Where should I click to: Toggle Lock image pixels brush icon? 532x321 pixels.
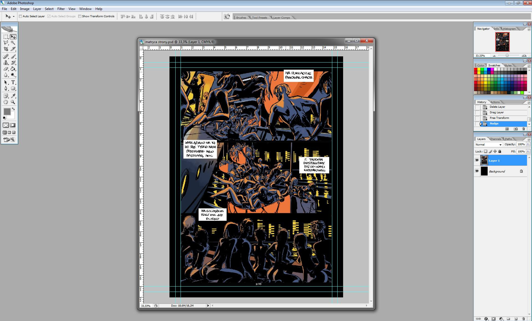tap(490, 151)
